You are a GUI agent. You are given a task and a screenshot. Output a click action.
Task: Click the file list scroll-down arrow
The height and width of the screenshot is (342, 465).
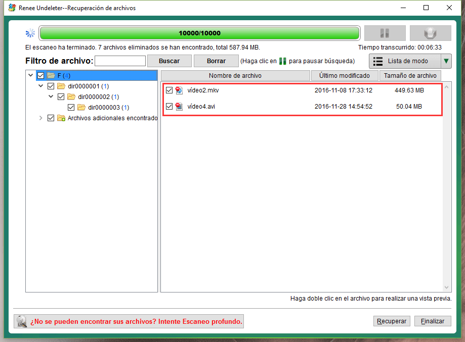[447, 287]
